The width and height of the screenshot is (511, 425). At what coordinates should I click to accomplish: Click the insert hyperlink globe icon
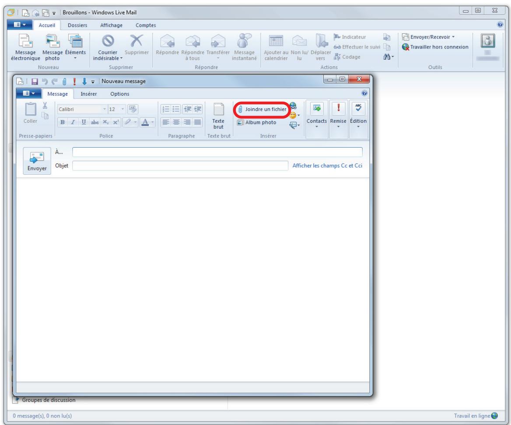[293, 105]
